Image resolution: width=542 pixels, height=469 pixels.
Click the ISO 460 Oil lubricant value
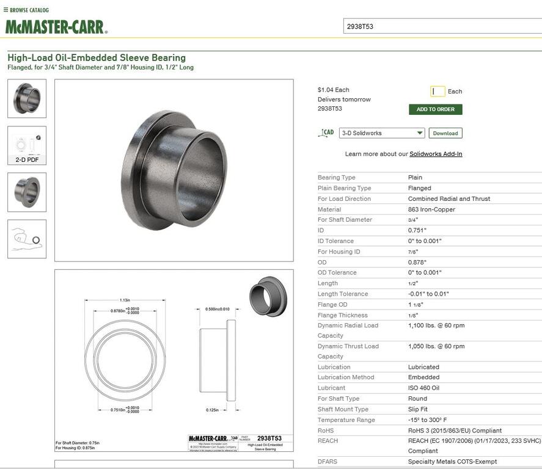pos(424,388)
